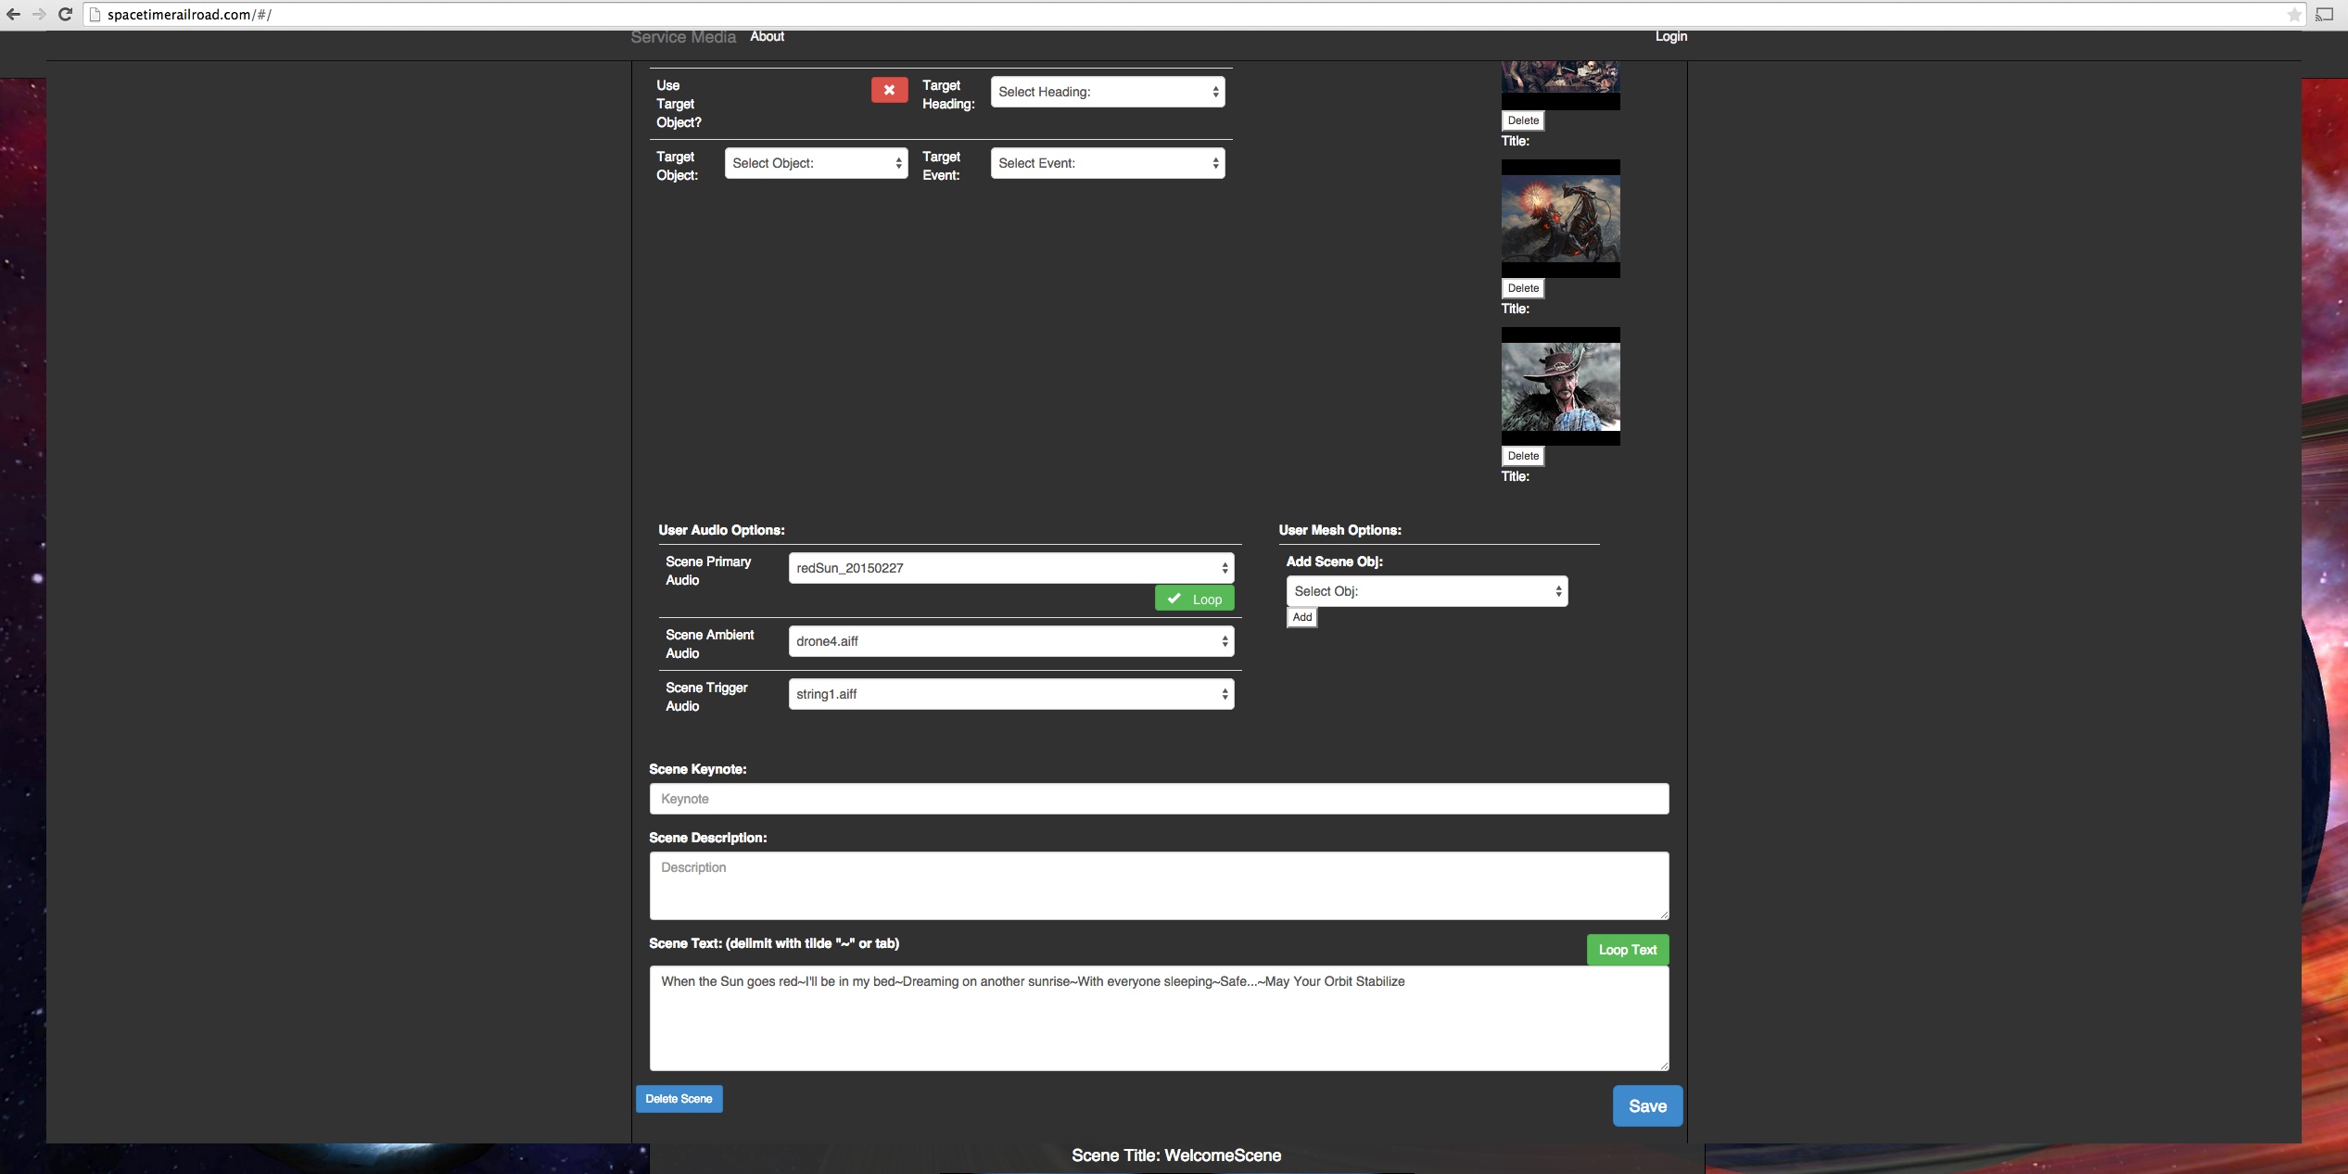Screen dimensions: 2348x1174
Task: Click the Delete Scene button
Action: coord(679,1099)
